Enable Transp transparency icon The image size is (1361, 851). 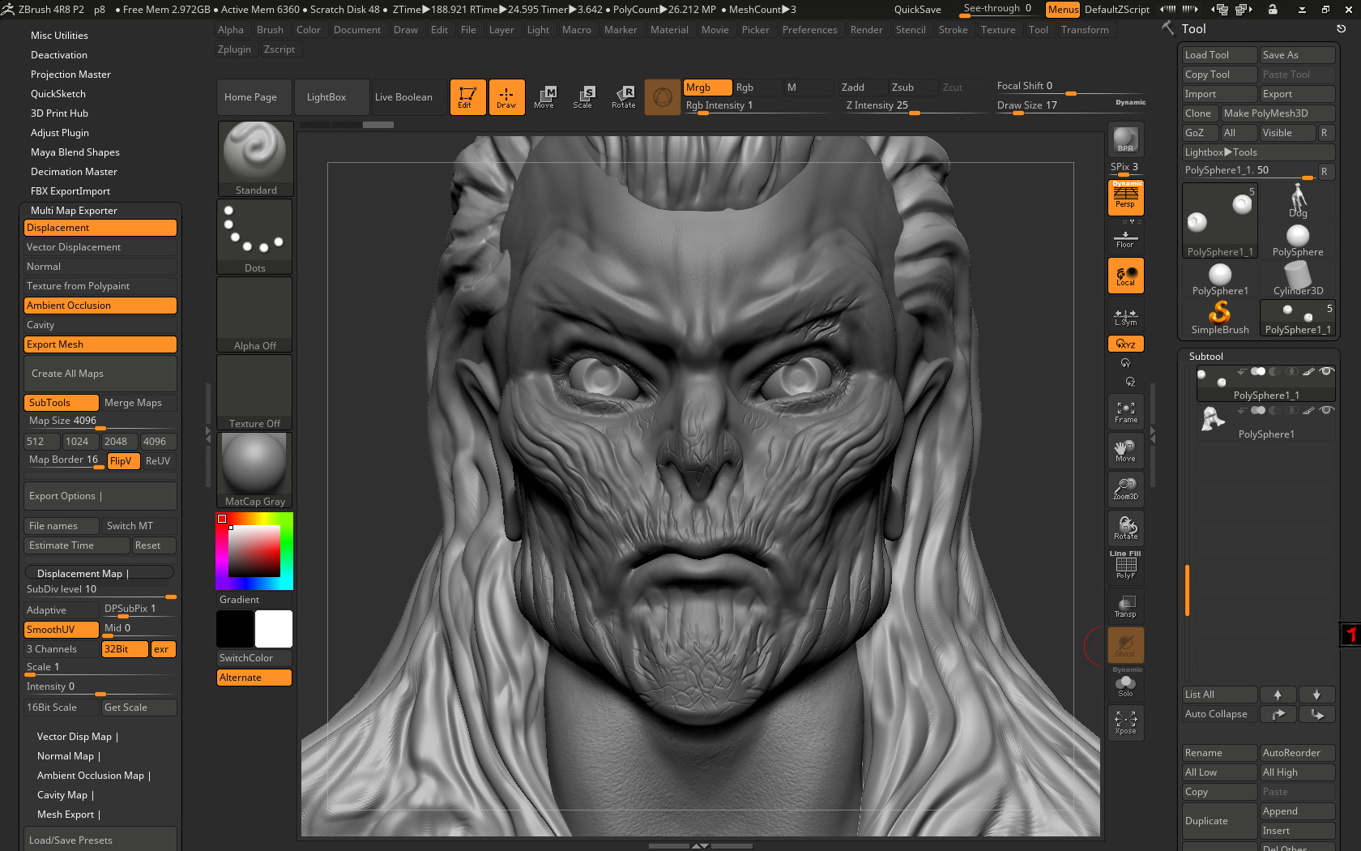click(1125, 606)
